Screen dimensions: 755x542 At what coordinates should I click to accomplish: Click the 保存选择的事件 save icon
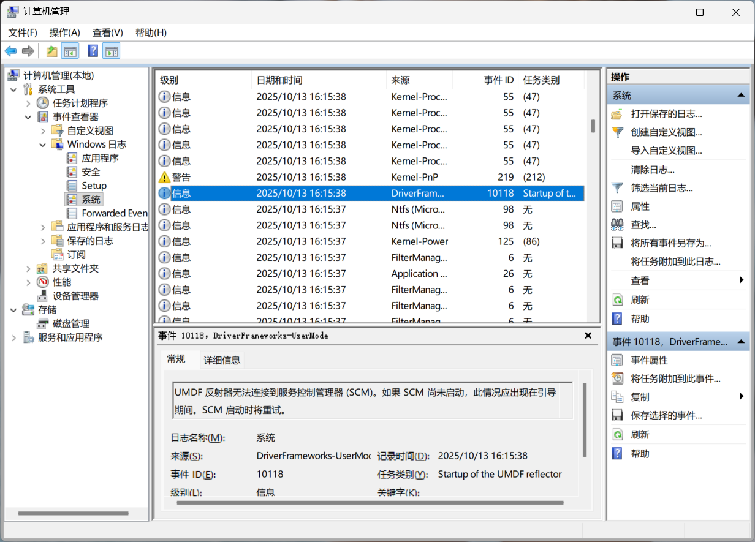(x=618, y=415)
